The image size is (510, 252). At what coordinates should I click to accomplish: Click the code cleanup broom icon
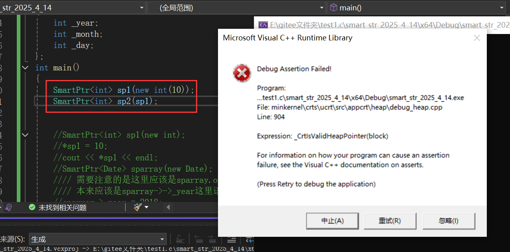138,207
